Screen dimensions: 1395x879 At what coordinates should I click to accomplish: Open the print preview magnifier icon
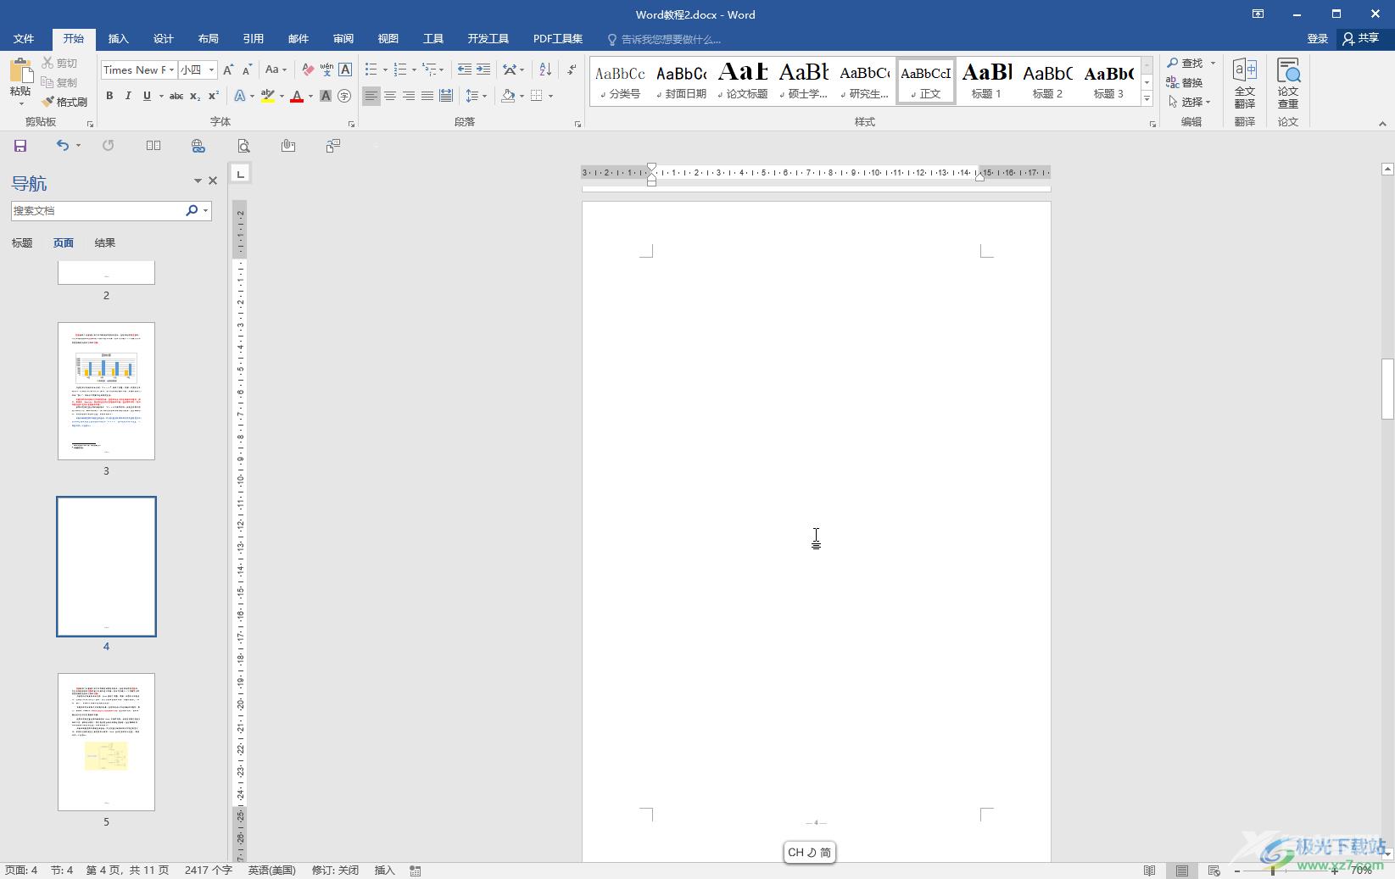(243, 146)
